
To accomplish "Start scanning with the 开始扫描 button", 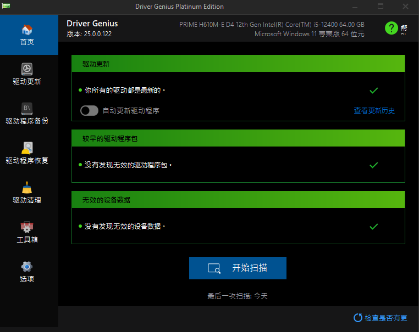I will [238, 268].
